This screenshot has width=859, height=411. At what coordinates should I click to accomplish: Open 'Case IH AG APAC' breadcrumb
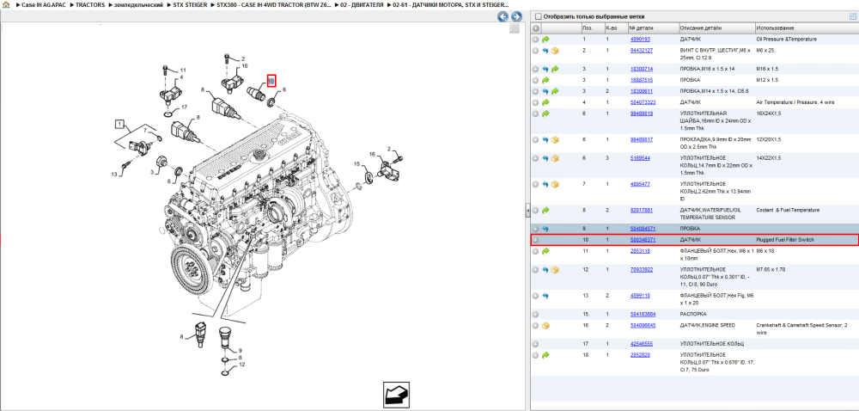[x=43, y=4]
